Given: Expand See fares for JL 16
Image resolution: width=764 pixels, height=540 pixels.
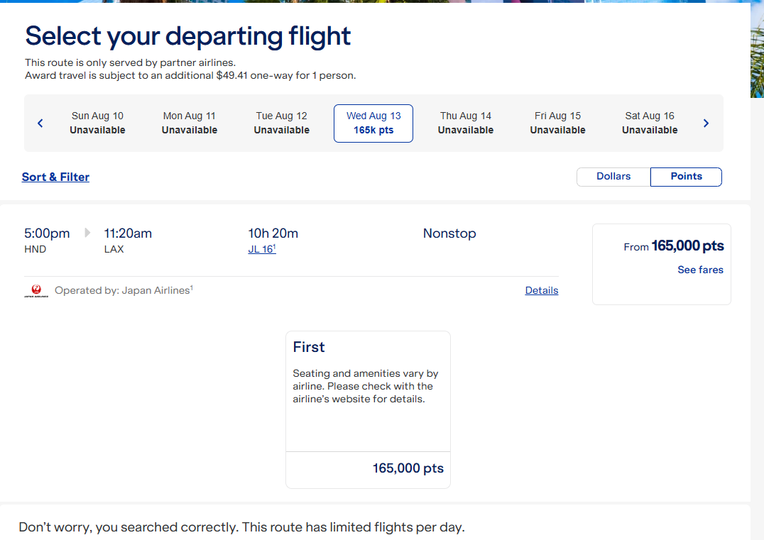Looking at the screenshot, I should [700, 270].
